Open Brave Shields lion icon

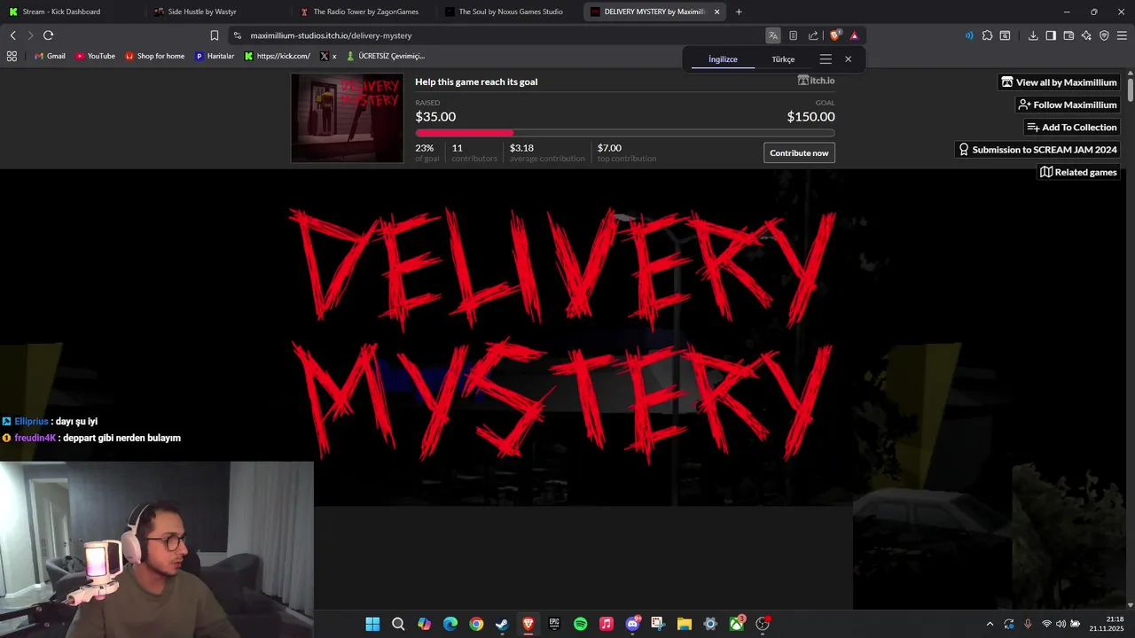835,35
